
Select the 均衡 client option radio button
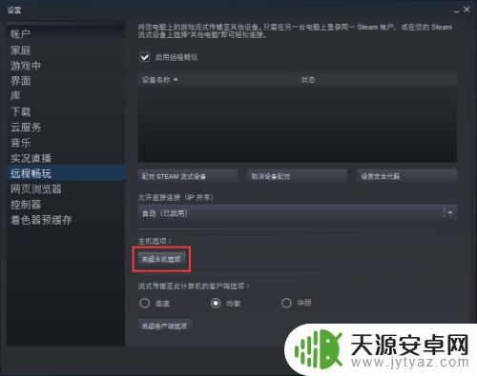[216, 303]
